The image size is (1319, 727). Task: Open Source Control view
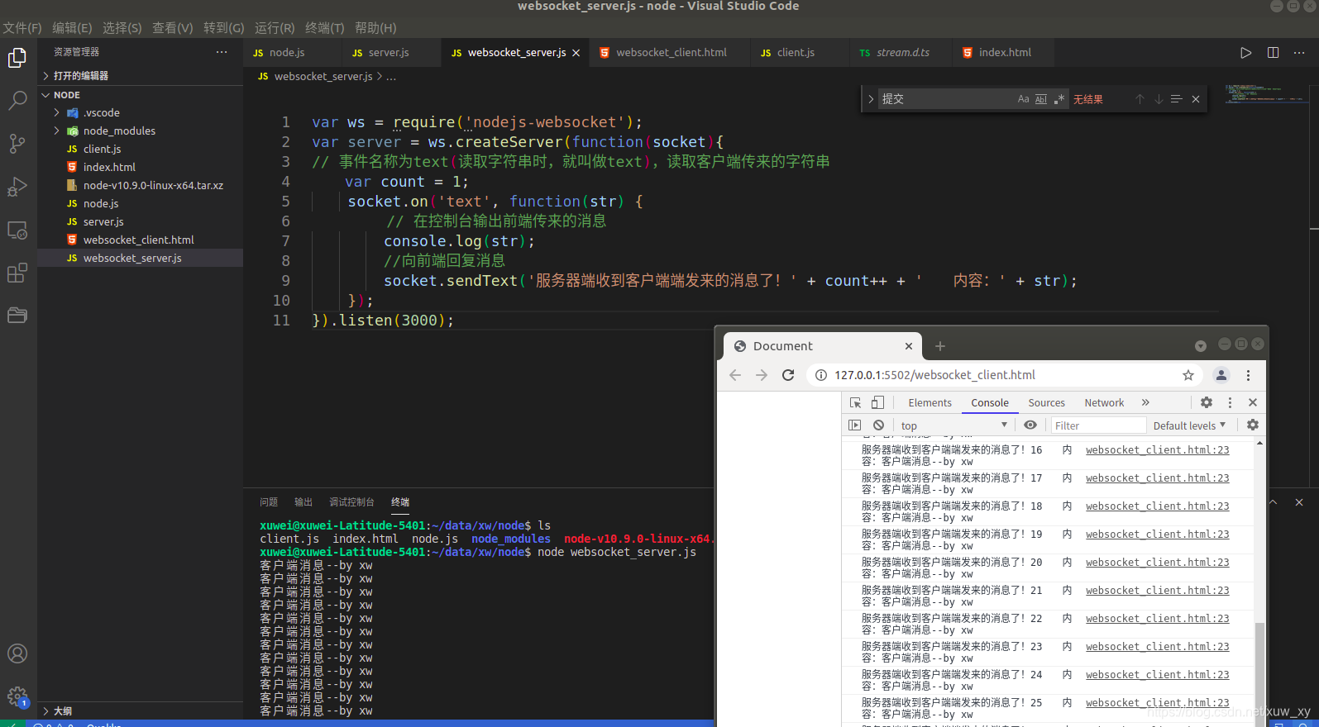pyautogui.click(x=17, y=144)
